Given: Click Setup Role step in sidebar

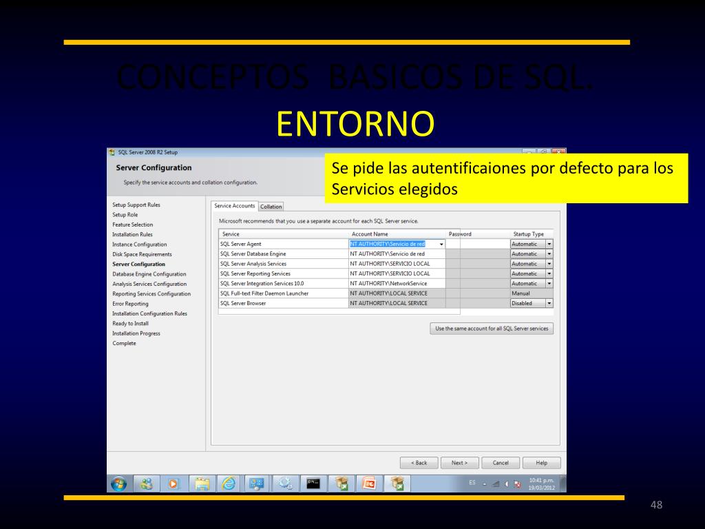Looking at the screenshot, I should (x=125, y=215).
